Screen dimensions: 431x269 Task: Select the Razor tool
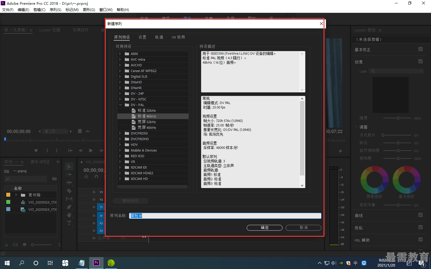click(x=69, y=191)
